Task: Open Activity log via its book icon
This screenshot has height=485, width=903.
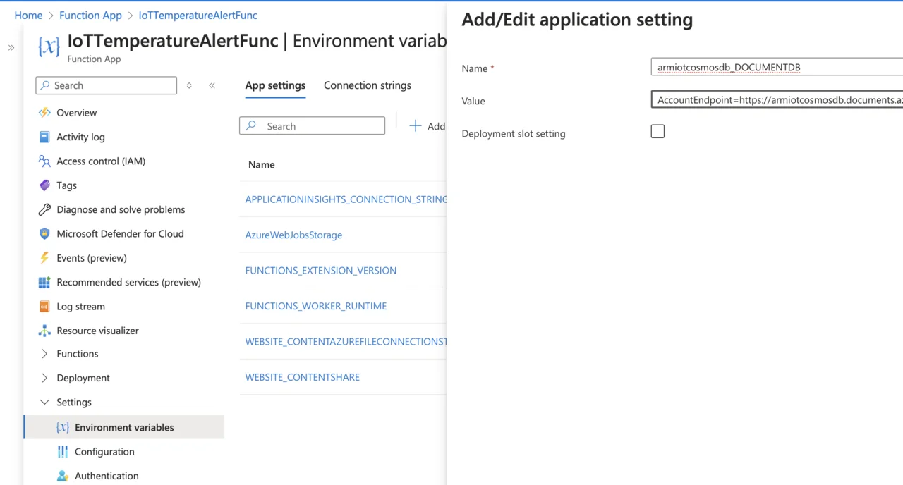Action: click(44, 137)
